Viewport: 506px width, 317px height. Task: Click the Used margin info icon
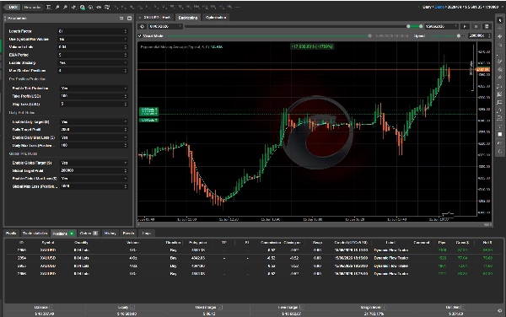tap(221, 308)
